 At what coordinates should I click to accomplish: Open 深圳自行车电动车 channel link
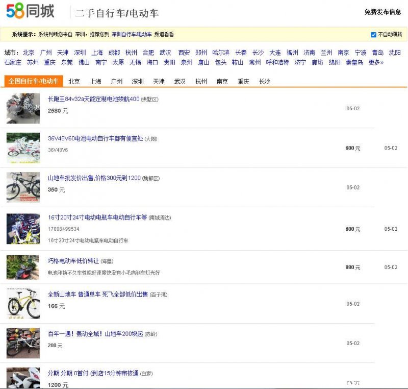[132, 35]
